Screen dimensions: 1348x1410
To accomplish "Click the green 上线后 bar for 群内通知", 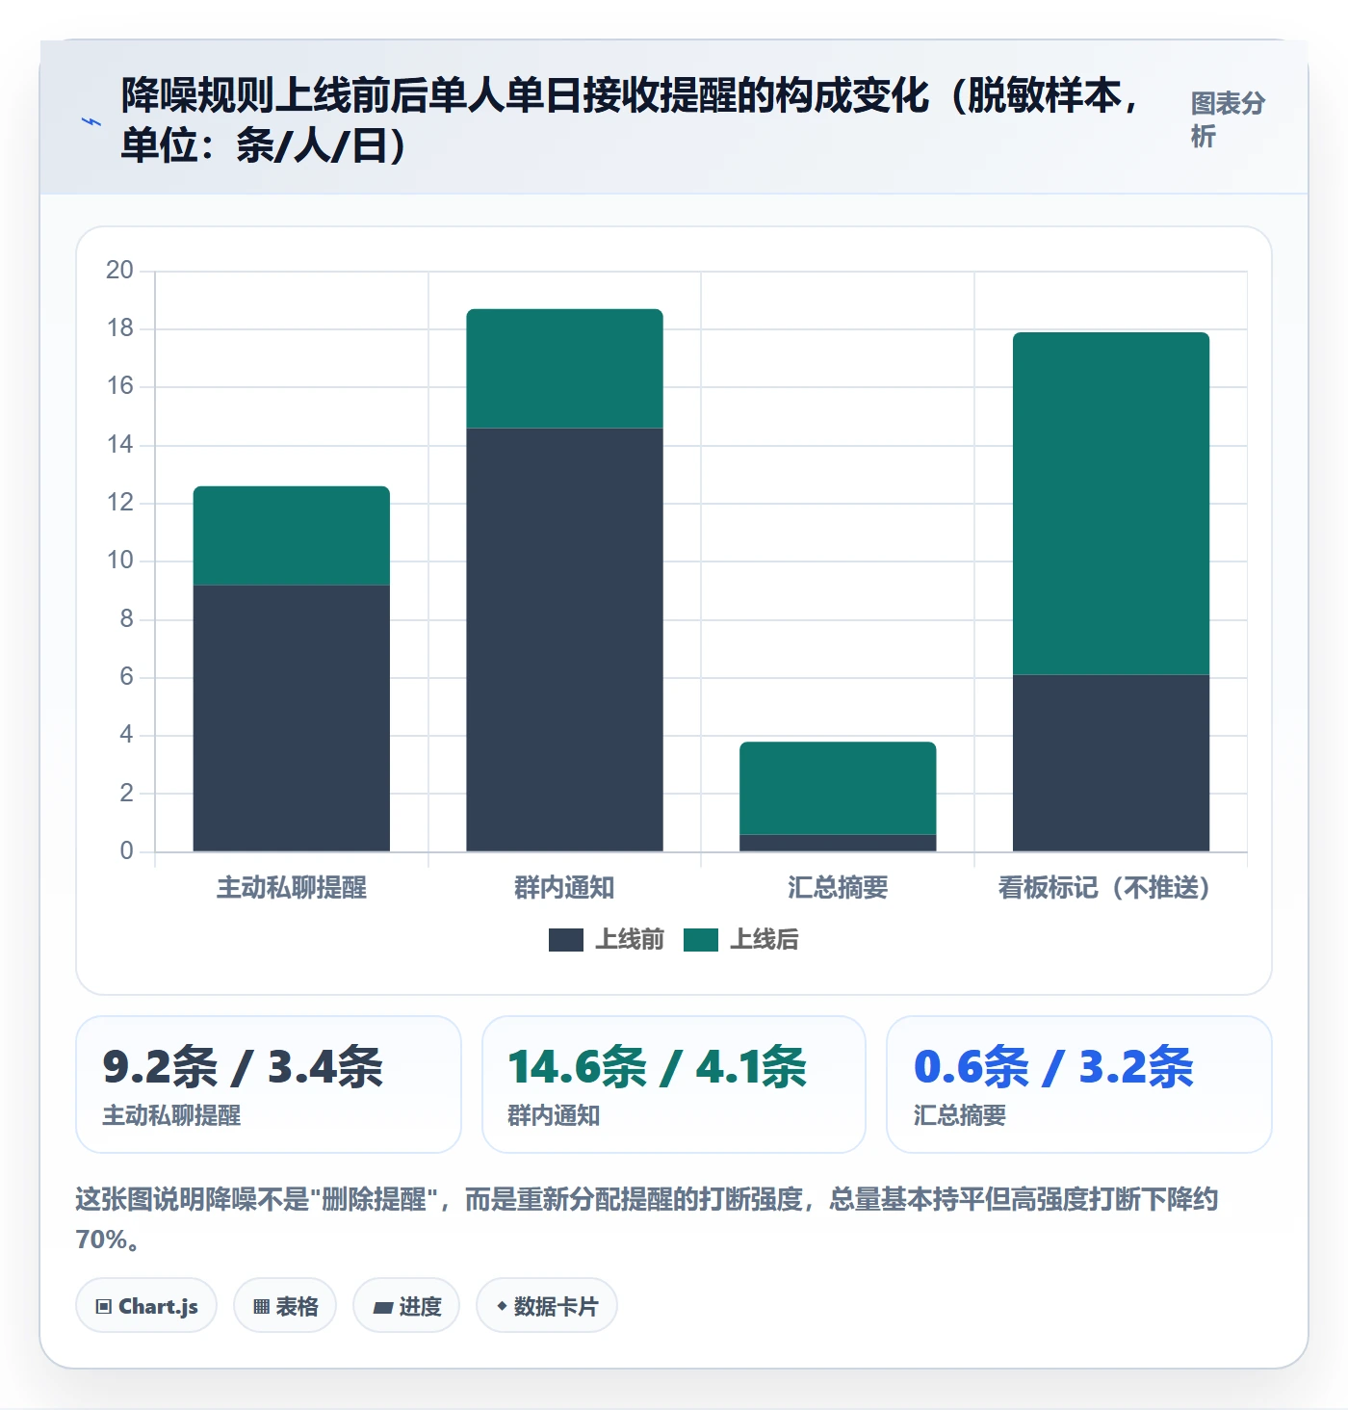I will [x=565, y=369].
